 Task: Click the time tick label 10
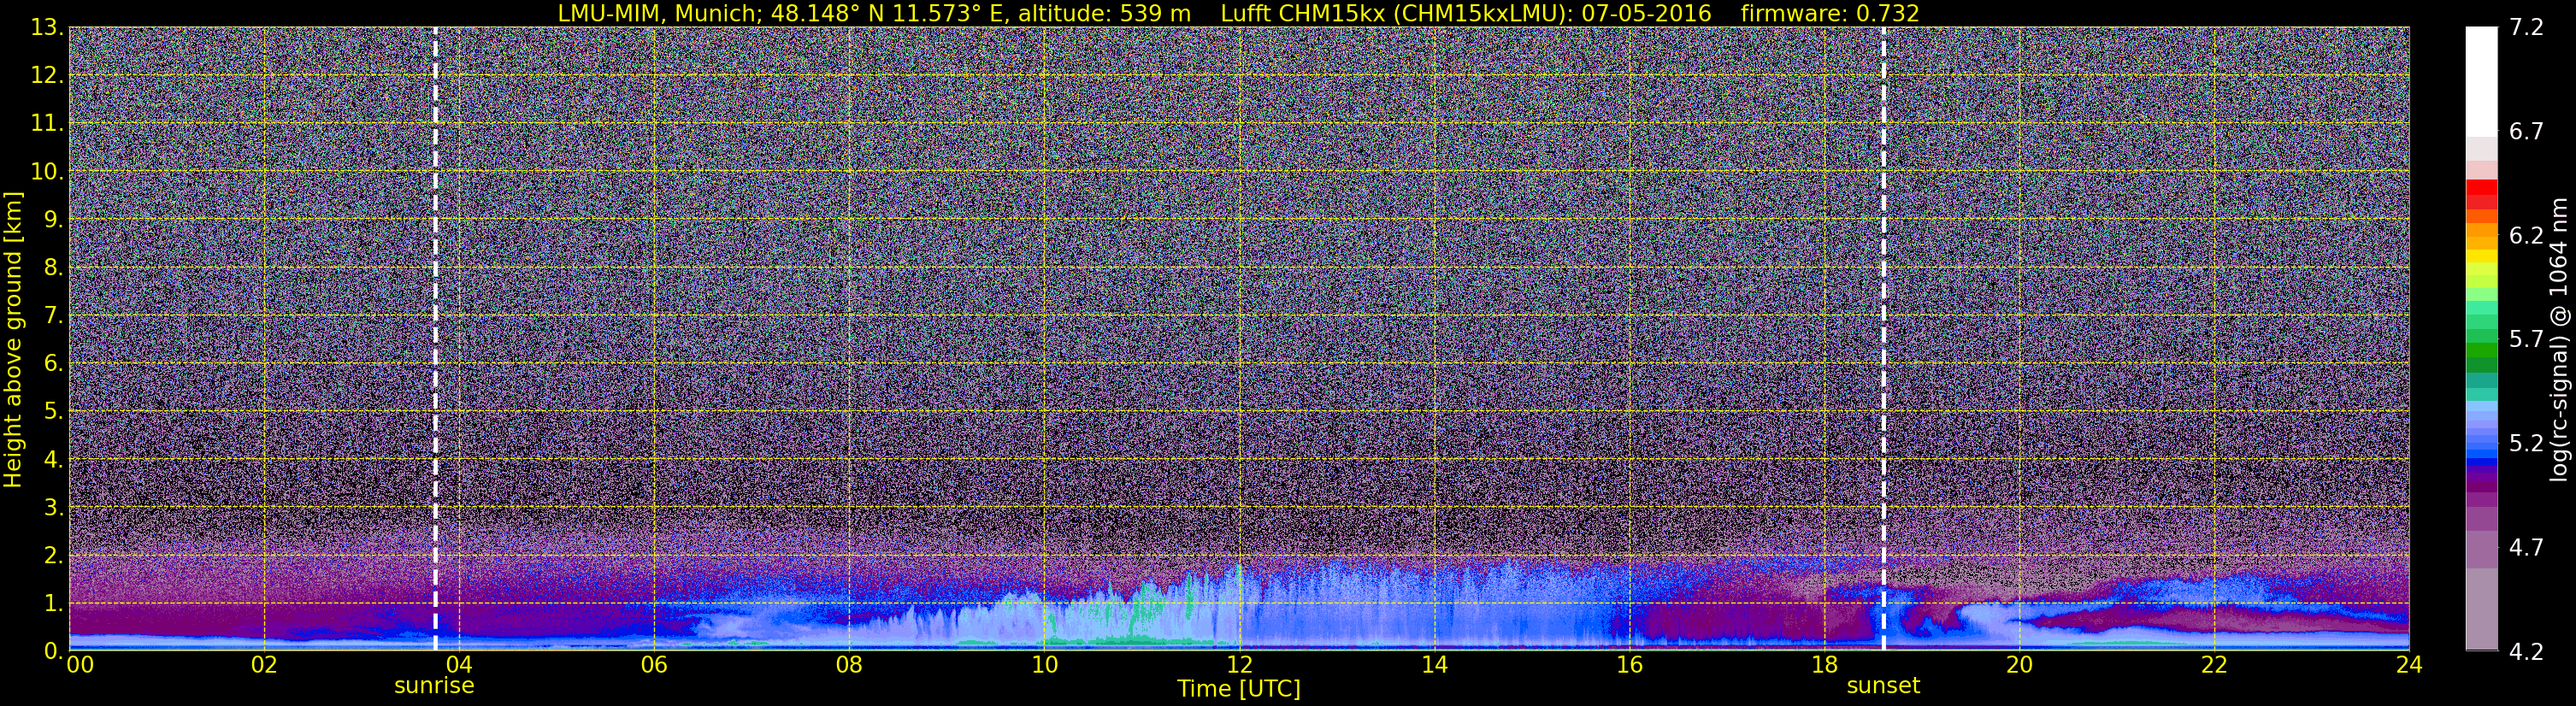pyautogui.click(x=1043, y=665)
